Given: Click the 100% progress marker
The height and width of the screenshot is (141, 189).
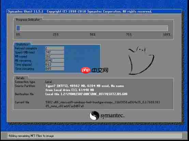Looking at the screenshot, I should 167,34.
